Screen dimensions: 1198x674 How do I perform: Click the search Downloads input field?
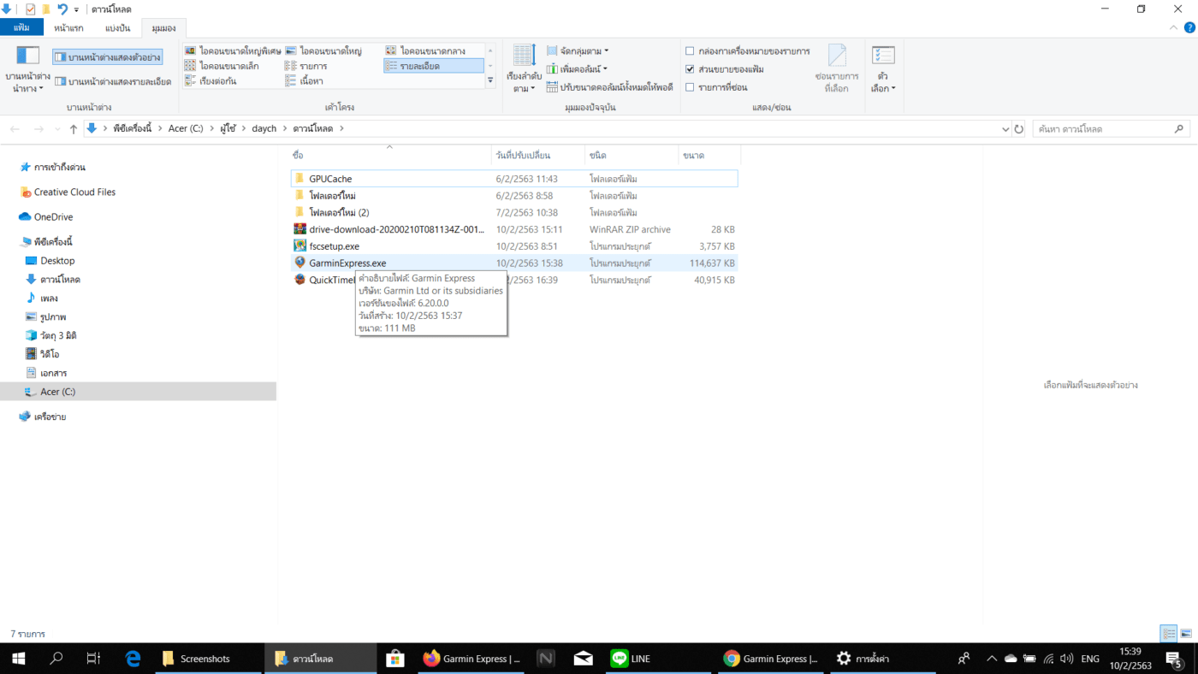tap(1104, 128)
